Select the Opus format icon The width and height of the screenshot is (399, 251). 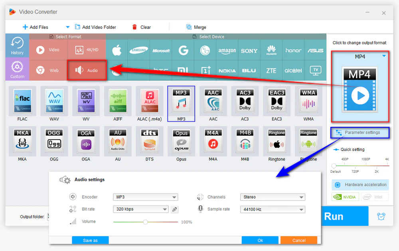[x=181, y=141]
